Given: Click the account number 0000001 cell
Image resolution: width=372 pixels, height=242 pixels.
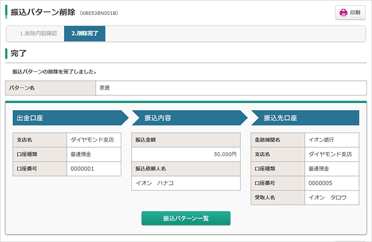Looking at the screenshot, I should 94,169.
